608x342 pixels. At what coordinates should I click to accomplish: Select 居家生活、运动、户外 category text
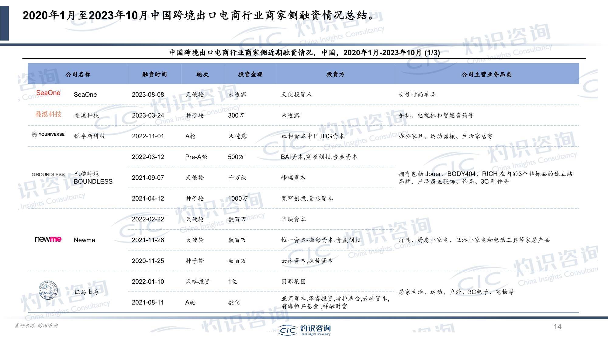coord(456,292)
